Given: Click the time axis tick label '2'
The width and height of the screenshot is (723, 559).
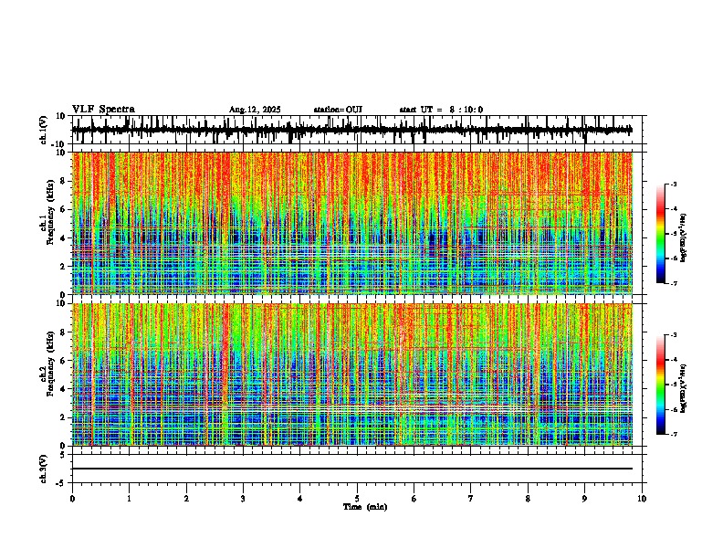Looking at the screenshot, I should [x=186, y=499].
